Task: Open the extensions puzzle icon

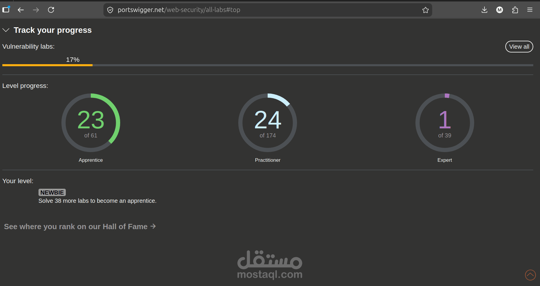Action: [515, 10]
